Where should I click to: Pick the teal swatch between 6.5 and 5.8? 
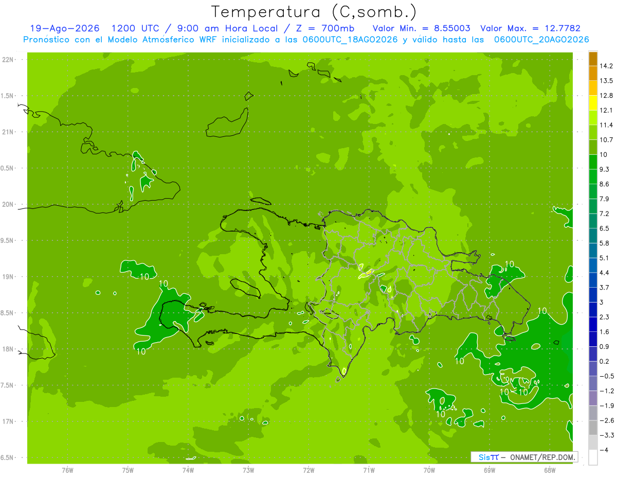coord(593,235)
